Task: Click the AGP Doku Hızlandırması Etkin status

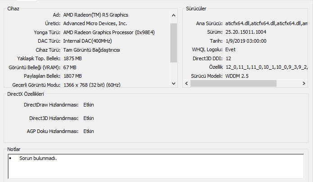Action: pos(89,132)
